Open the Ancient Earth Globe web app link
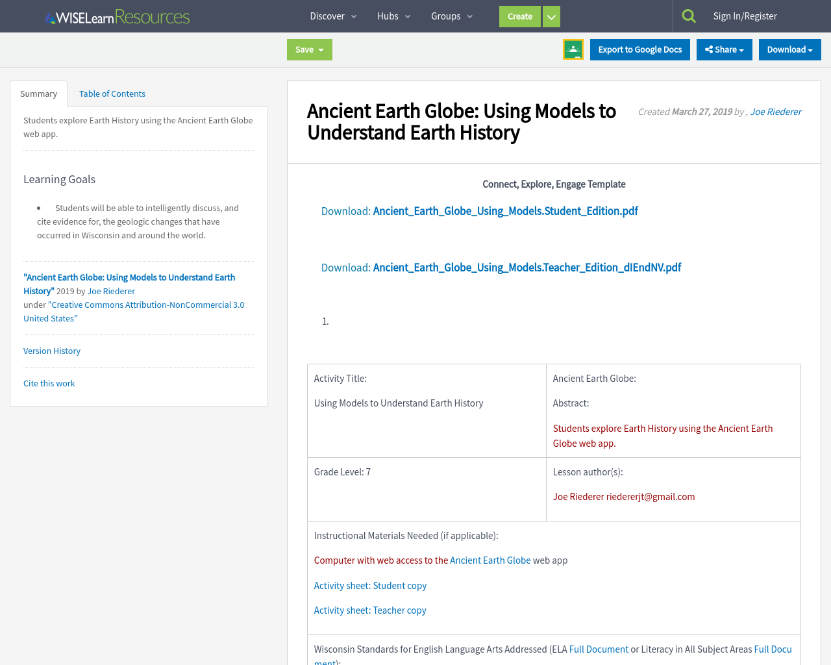Screen dimensions: 831x665 click(x=490, y=559)
